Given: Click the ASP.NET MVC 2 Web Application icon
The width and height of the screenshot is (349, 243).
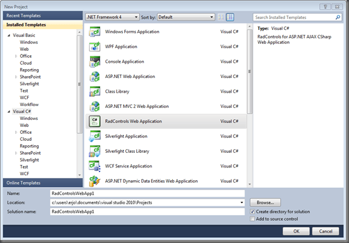Looking at the screenshot, I should 94,107.
